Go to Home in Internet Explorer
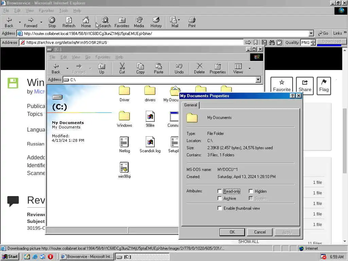The width and height of the screenshot is (348, 261). pos(86,22)
